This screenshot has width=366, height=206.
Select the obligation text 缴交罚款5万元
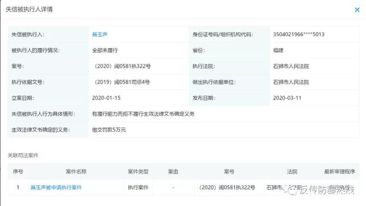coord(109,130)
